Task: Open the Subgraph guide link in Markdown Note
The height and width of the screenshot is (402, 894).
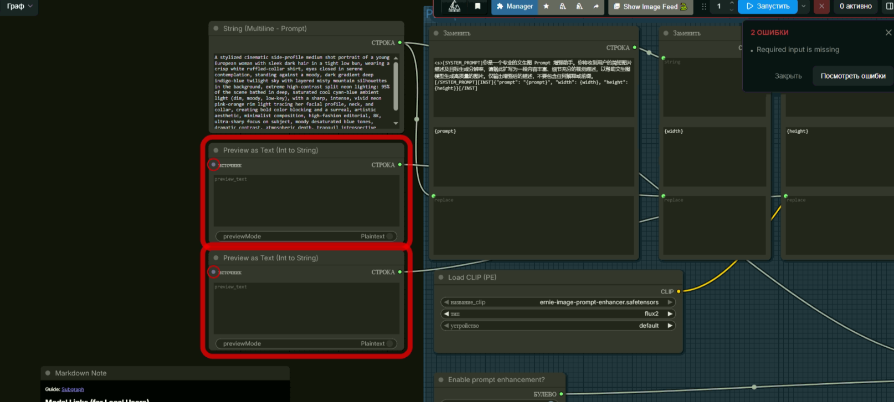Action: (x=73, y=389)
